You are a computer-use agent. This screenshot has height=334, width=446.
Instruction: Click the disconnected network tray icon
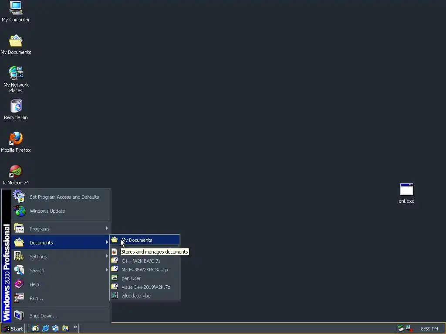click(x=409, y=329)
